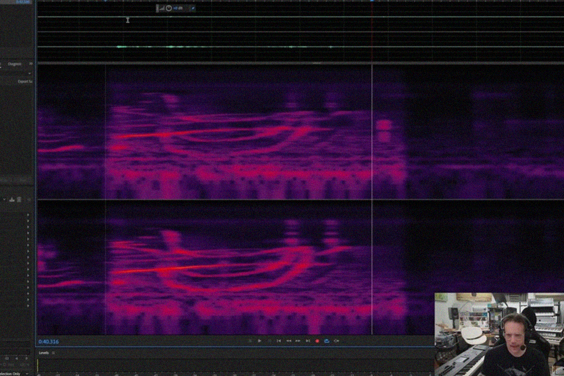The image size is (564, 376).
Task: Click the 0:40.316 timecode display
Action: tap(48, 342)
